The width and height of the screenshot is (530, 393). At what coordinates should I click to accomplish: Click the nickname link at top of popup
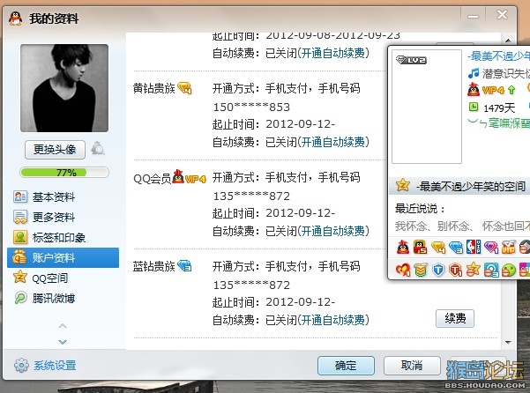point(498,56)
